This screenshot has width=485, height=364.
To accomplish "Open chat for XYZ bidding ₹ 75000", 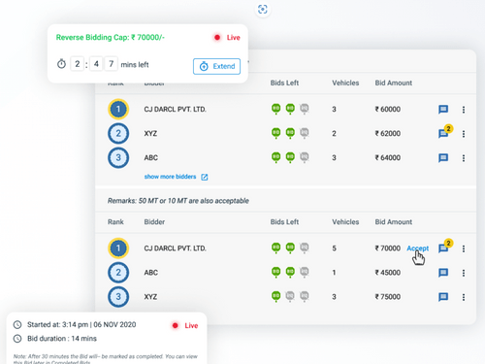I will point(443,297).
